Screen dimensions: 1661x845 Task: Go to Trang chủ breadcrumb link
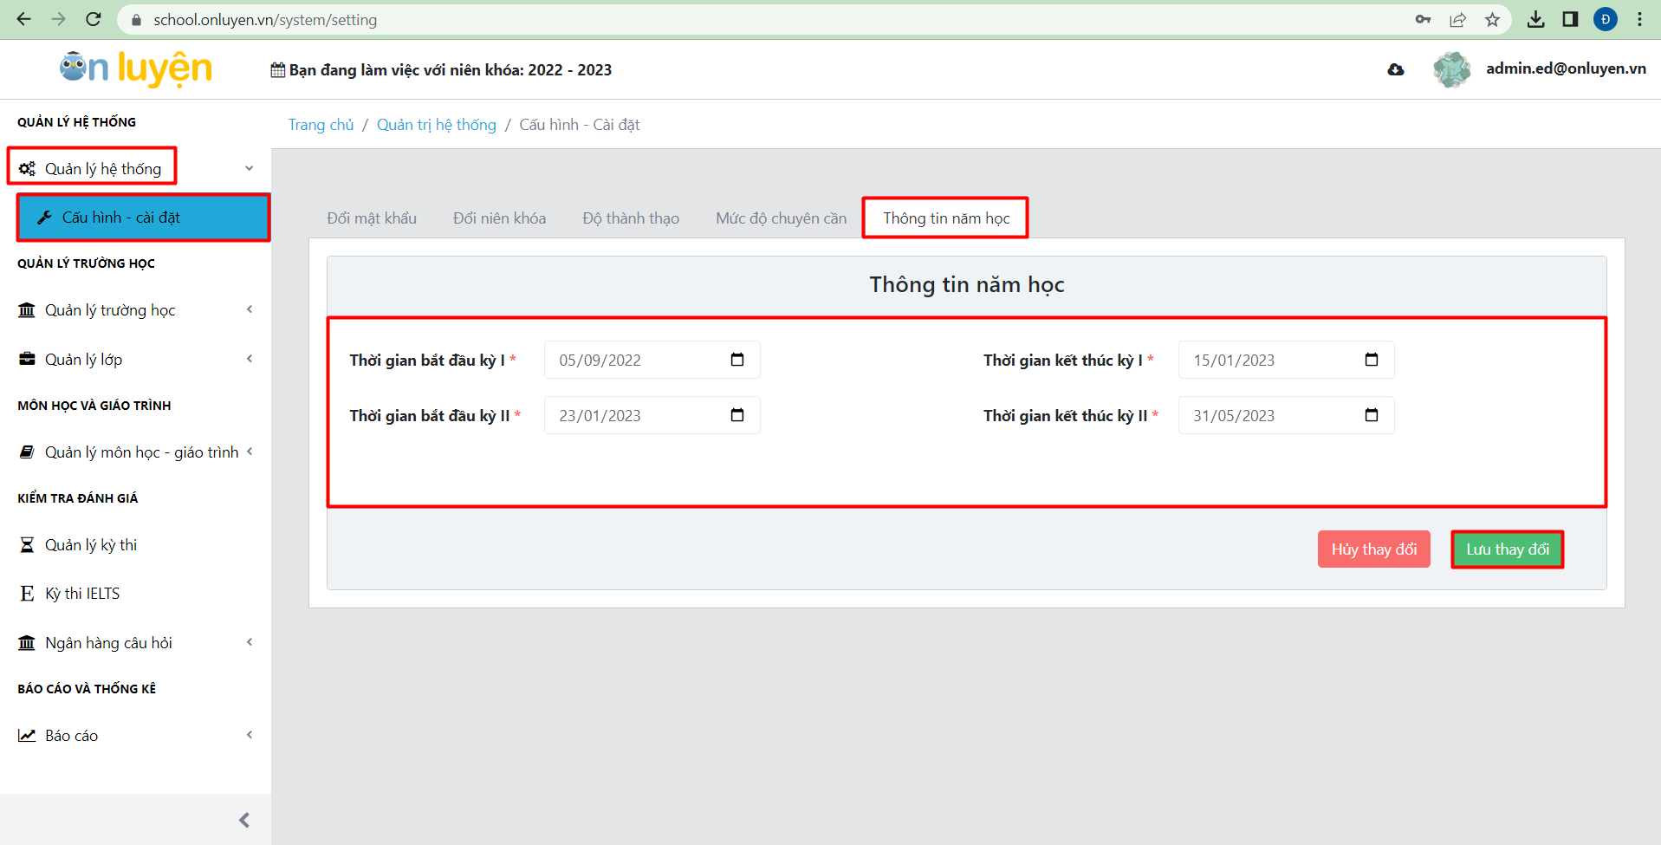coord(321,125)
